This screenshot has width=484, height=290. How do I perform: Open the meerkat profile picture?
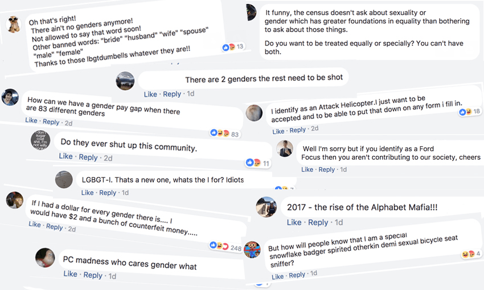tap(14, 24)
